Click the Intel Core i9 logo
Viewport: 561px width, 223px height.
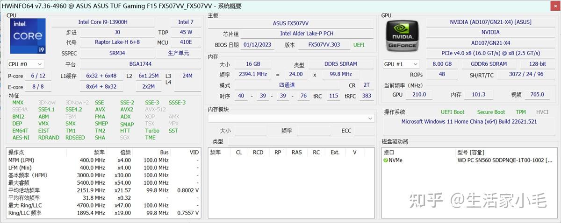(x=28, y=36)
